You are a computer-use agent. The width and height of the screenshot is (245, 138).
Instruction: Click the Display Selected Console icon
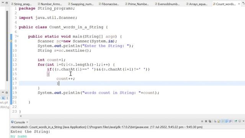(240, 121)
